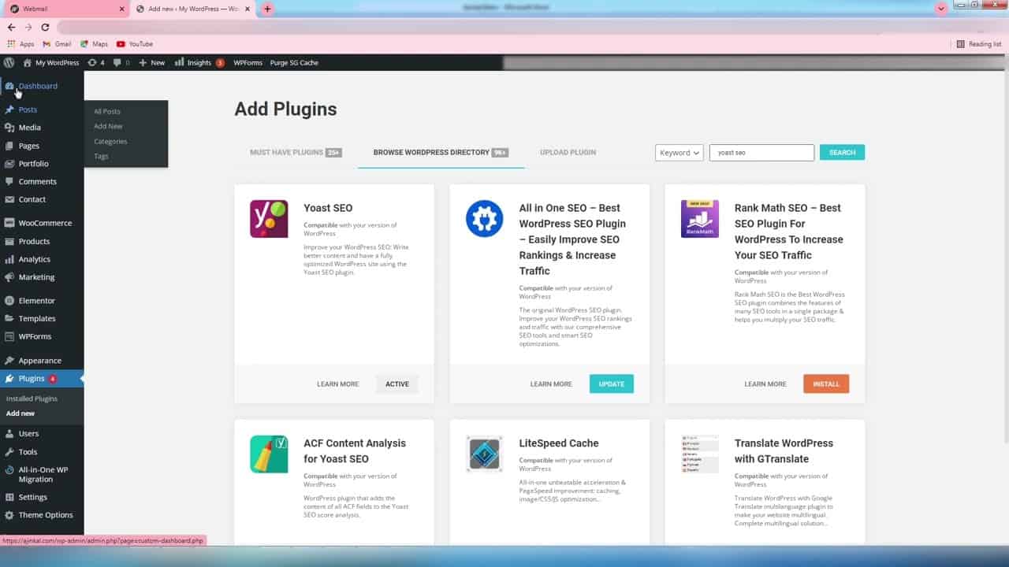
Task: Click the WPForms icon in sidebar
Action: 9,337
